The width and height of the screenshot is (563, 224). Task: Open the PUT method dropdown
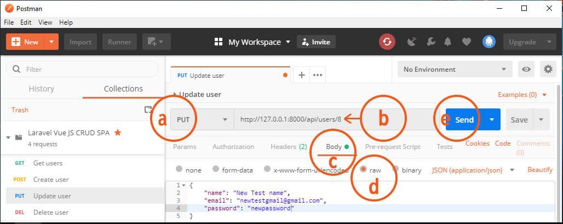202,119
